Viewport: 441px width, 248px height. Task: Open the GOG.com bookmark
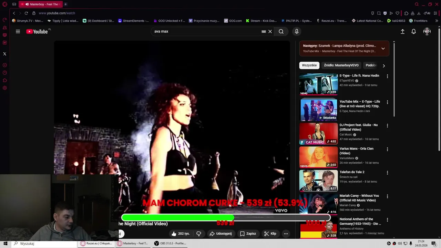(x=233, y=21)
